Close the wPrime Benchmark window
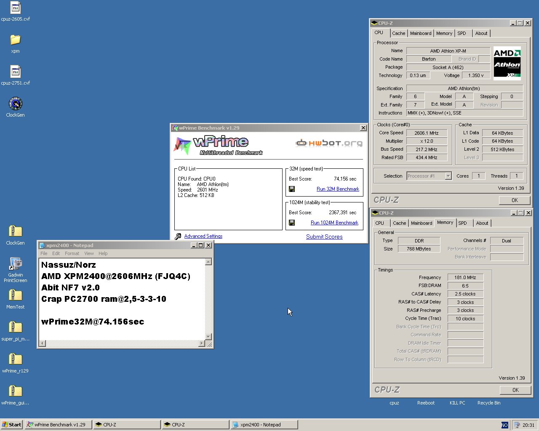Viewport: 539px width, 431px height. (x=363, y=128)
